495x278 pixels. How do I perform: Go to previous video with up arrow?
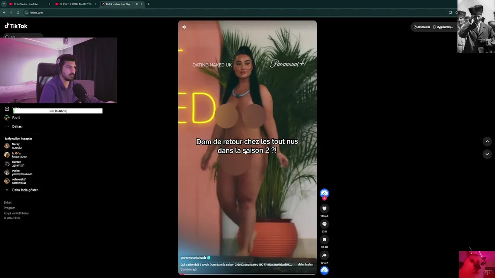point(487,142)
